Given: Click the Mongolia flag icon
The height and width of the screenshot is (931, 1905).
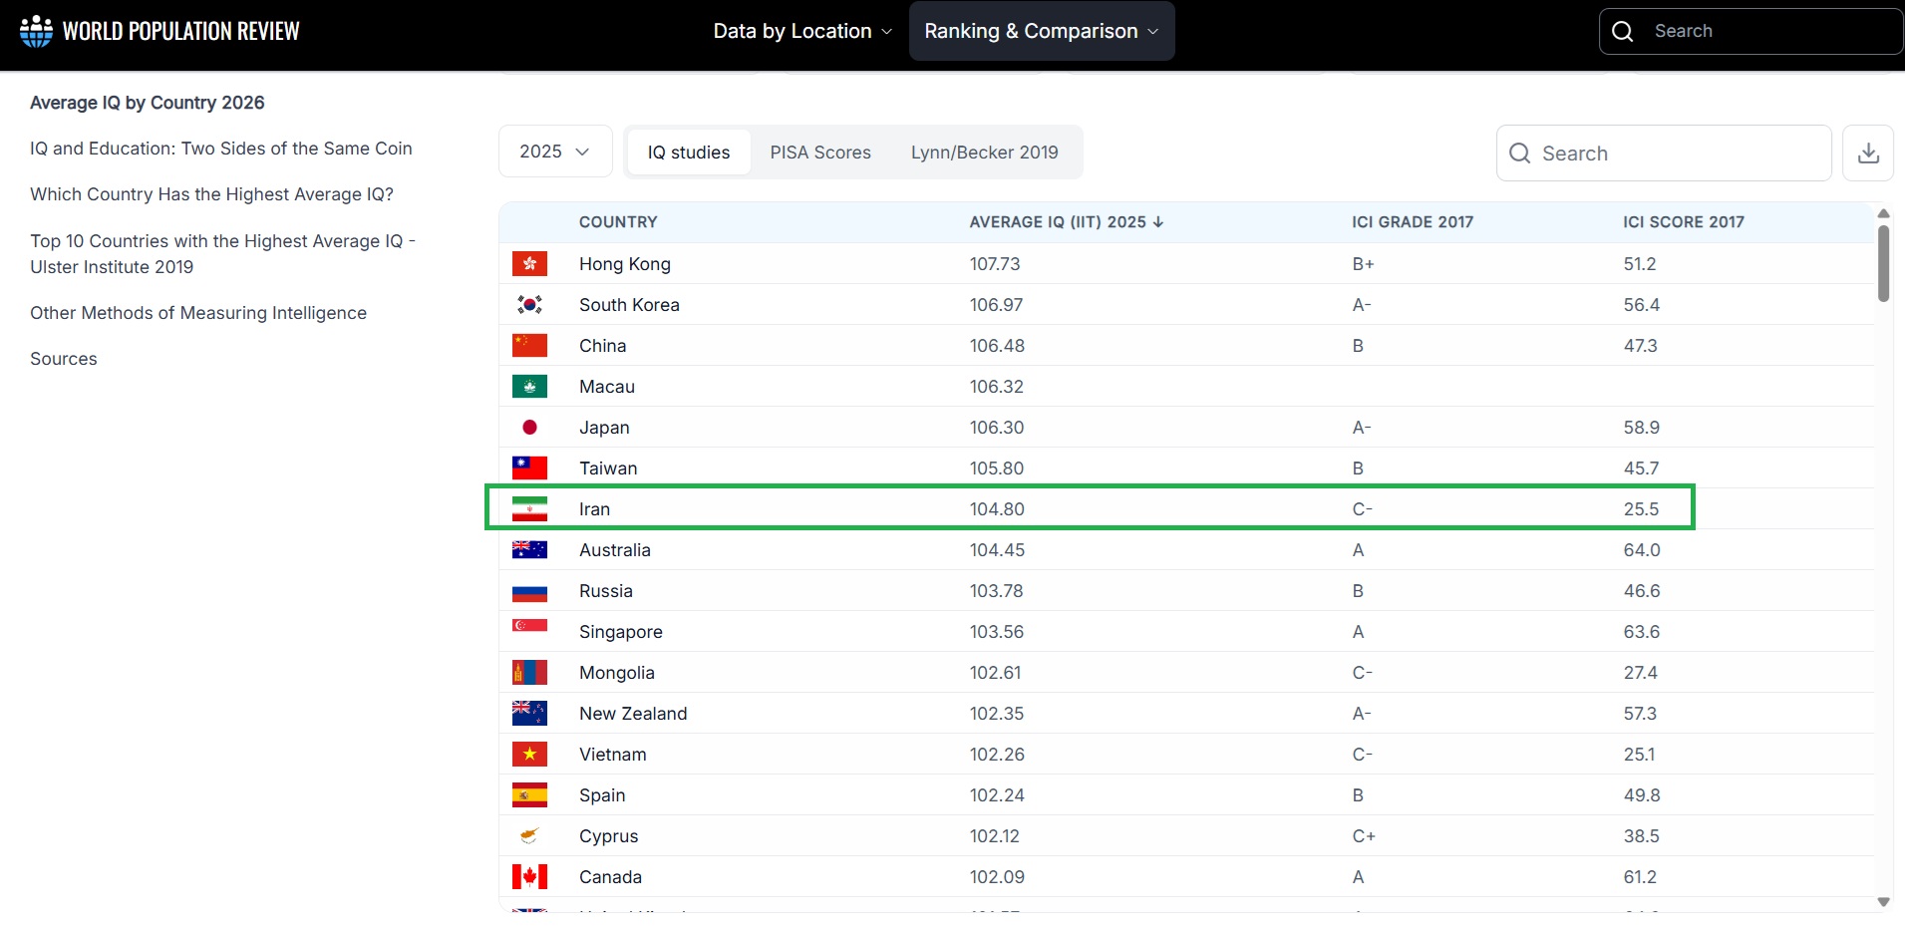Looking at the screenshot, I should tap(529, 672).
